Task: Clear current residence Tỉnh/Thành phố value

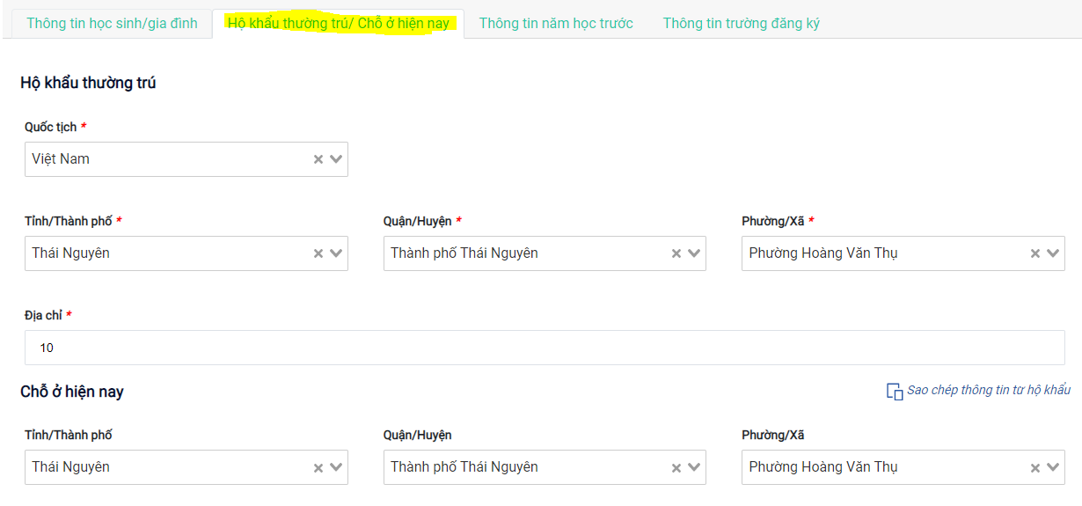Action: (318, 468)
